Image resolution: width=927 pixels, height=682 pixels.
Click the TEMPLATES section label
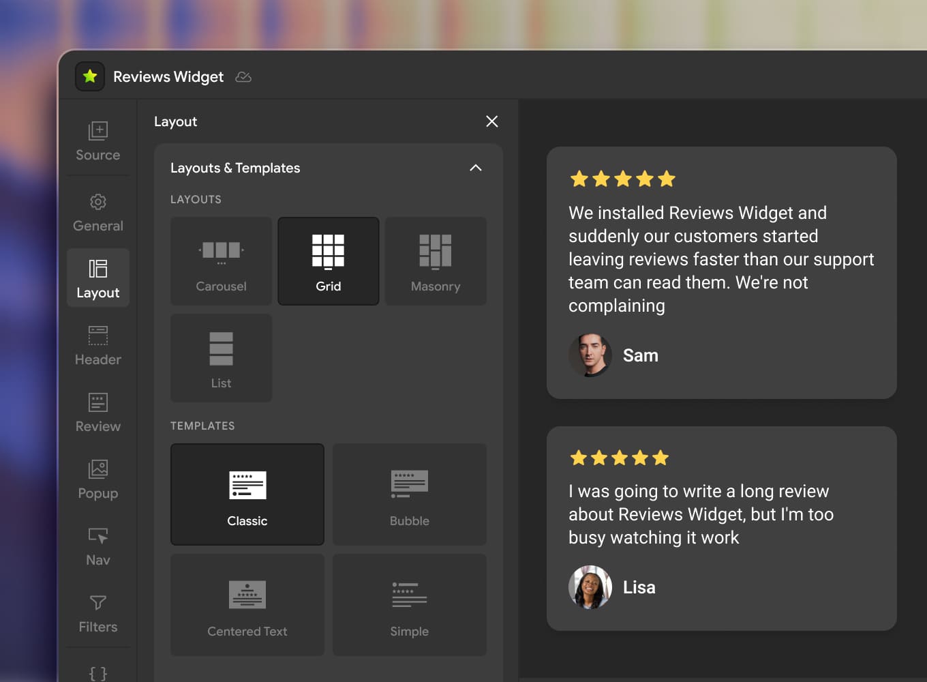202,426
